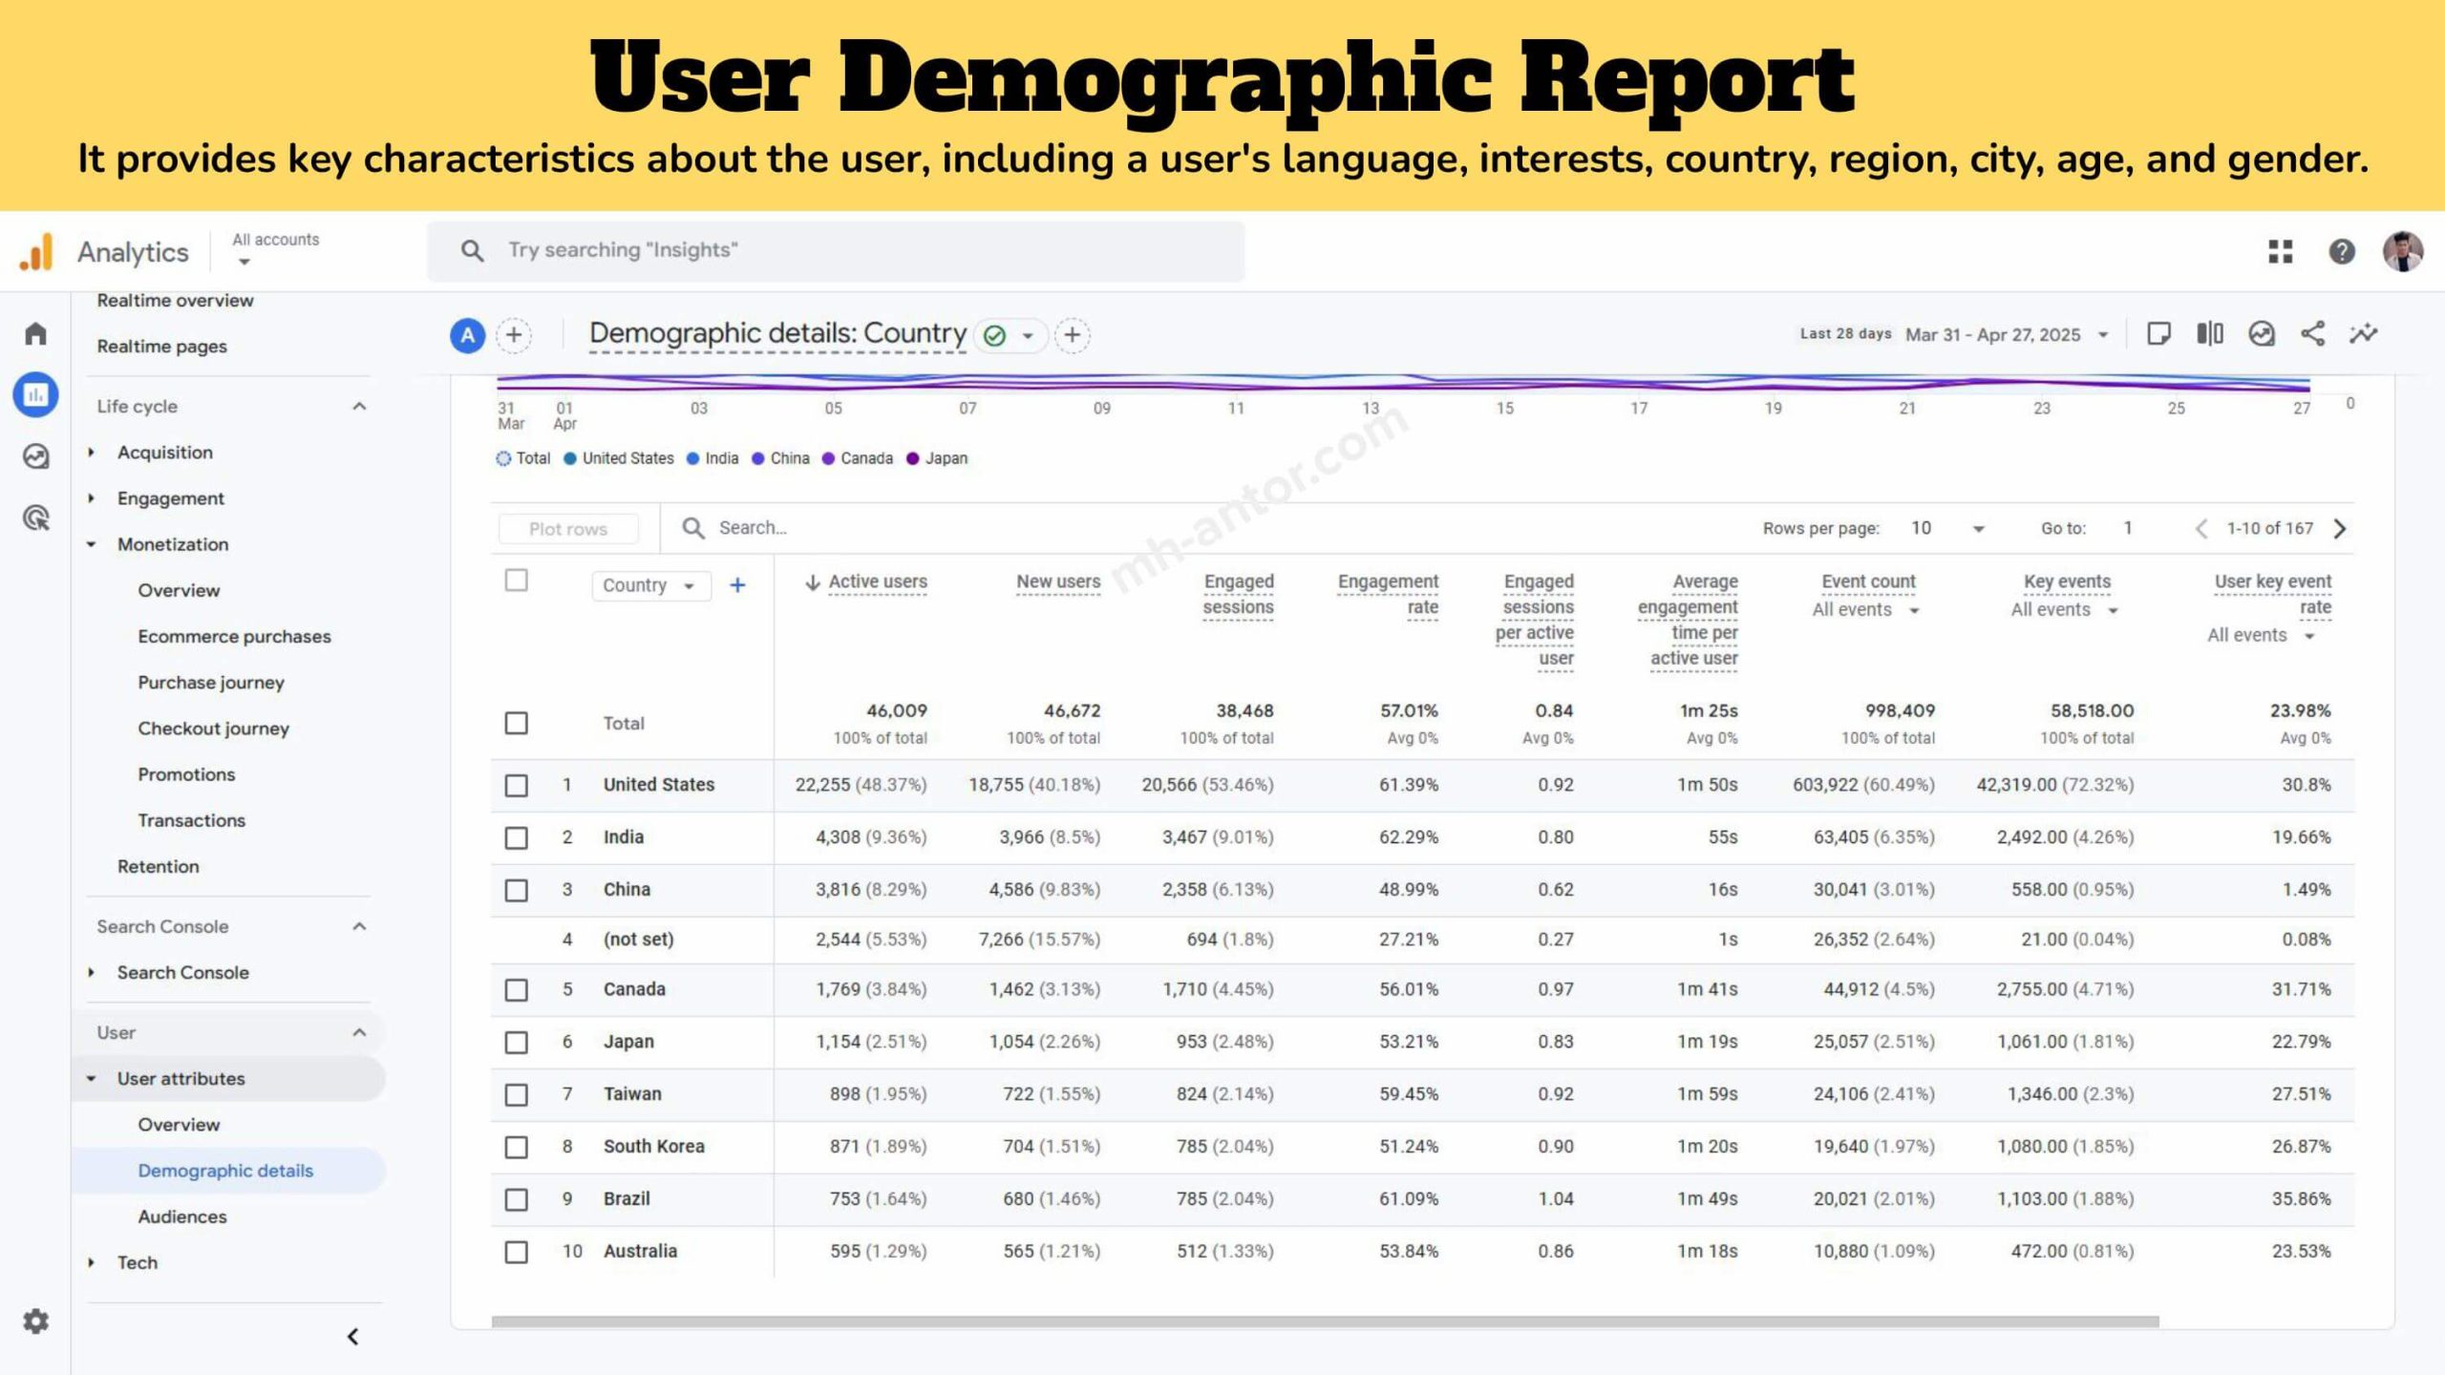Open the Insights sparkline icon
The width and height of the screenshot is (2445, 1375).
tap(2364, 334)
